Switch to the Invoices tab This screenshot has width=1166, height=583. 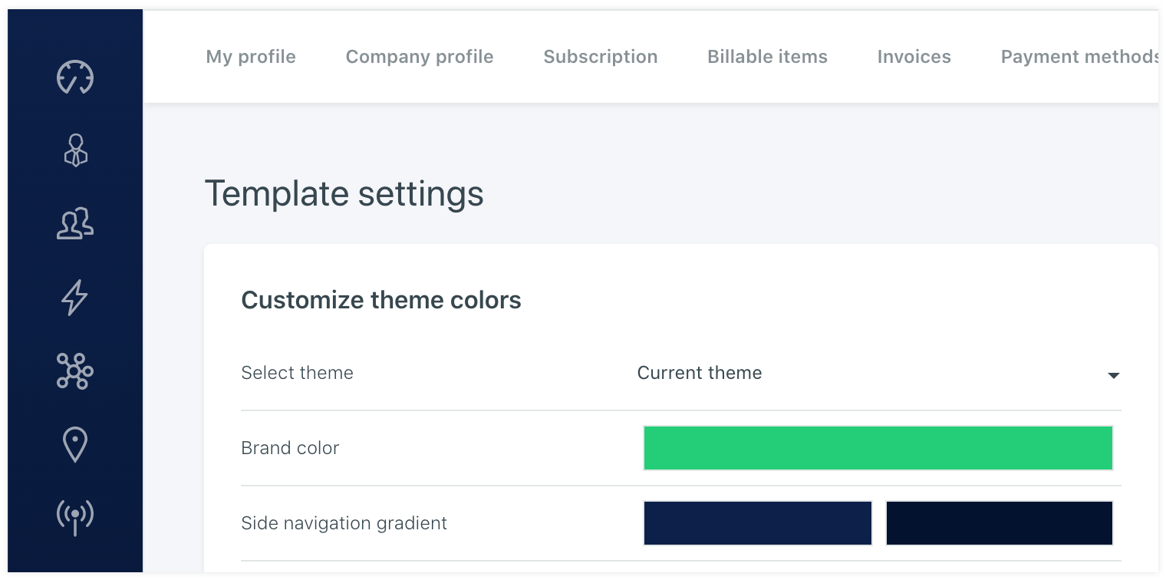coord(914,57)
